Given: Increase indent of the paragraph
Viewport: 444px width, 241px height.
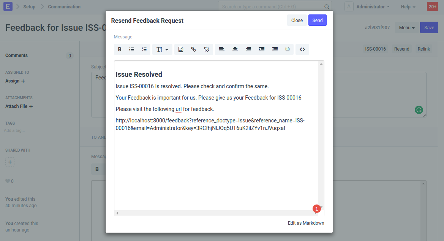Looking at the screenshot, I should (x=262, y=49).
